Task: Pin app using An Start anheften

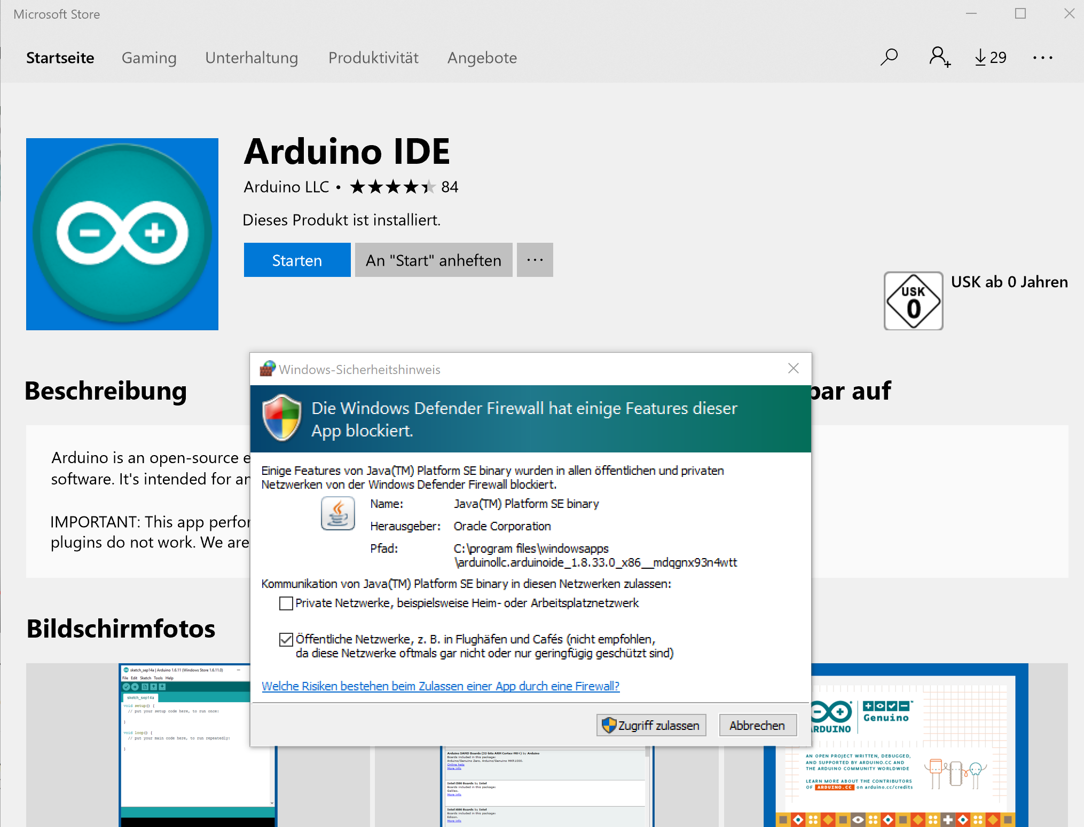Action: pos(433,260)
